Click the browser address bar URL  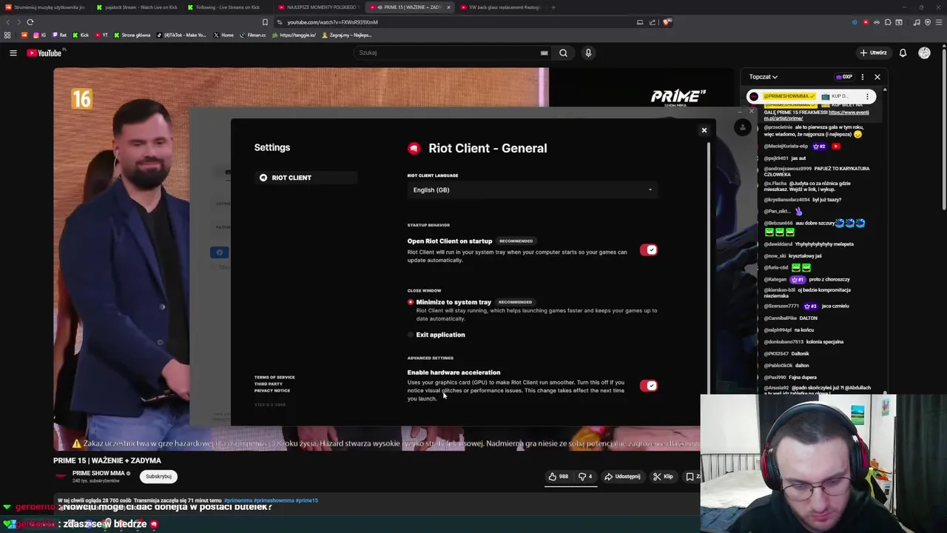tap(332, 22)
